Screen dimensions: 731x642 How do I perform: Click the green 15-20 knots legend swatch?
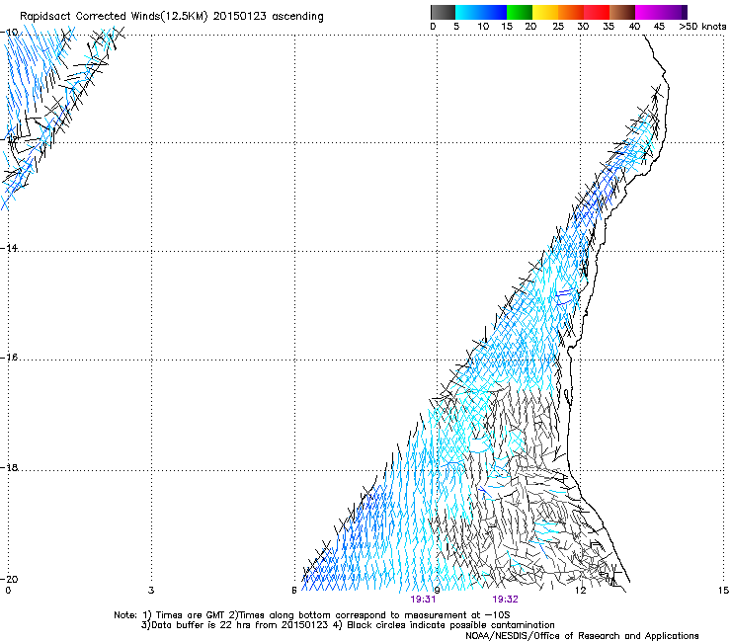click(520, 12)
